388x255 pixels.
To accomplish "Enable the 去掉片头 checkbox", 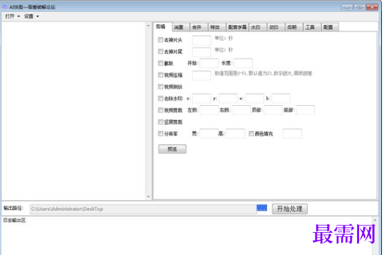I will 160,40.
